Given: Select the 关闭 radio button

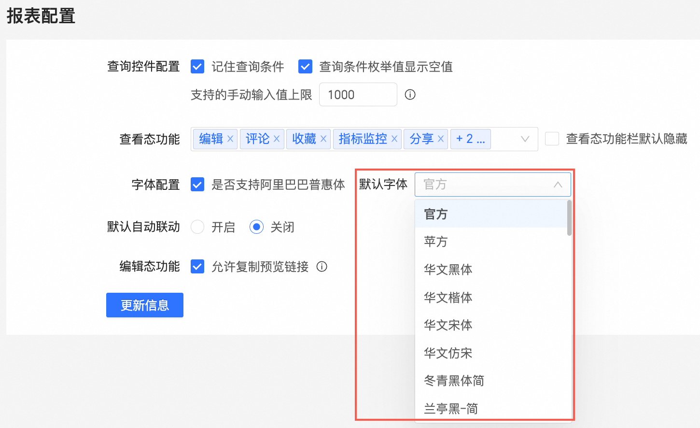Looking at the screenshot, I should pos(256,227).
